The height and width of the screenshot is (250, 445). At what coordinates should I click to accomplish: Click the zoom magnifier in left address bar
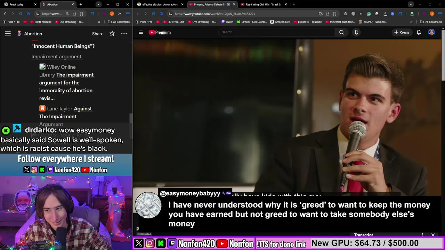[x=67, y=14]
